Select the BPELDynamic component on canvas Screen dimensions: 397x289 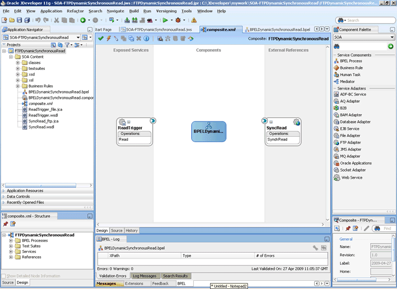click(x=209, y=131)
